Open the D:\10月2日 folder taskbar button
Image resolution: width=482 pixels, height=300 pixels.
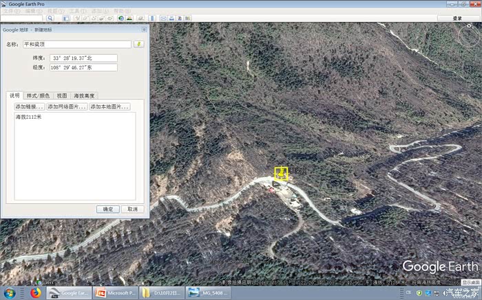point(162,293)
